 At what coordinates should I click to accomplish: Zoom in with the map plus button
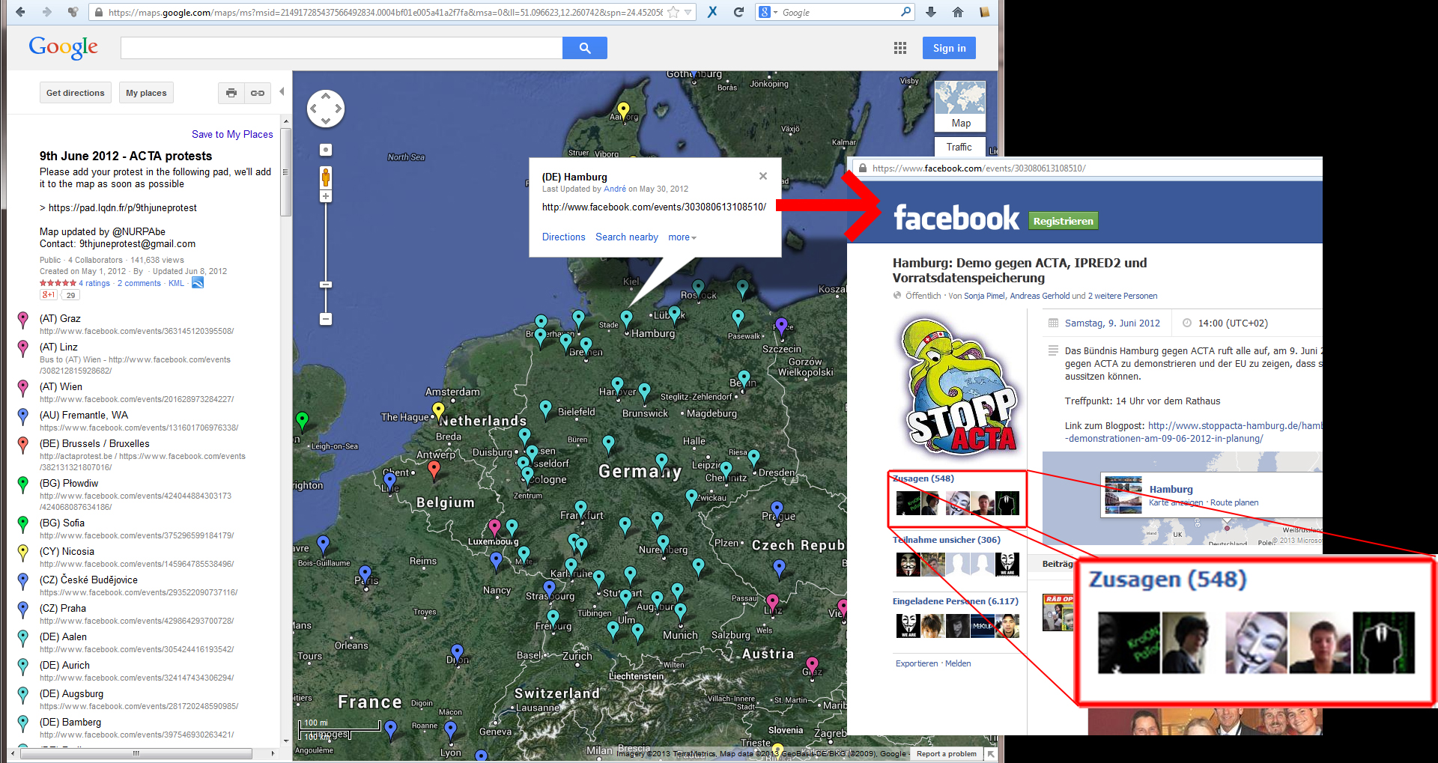click(x=326, y=196)
